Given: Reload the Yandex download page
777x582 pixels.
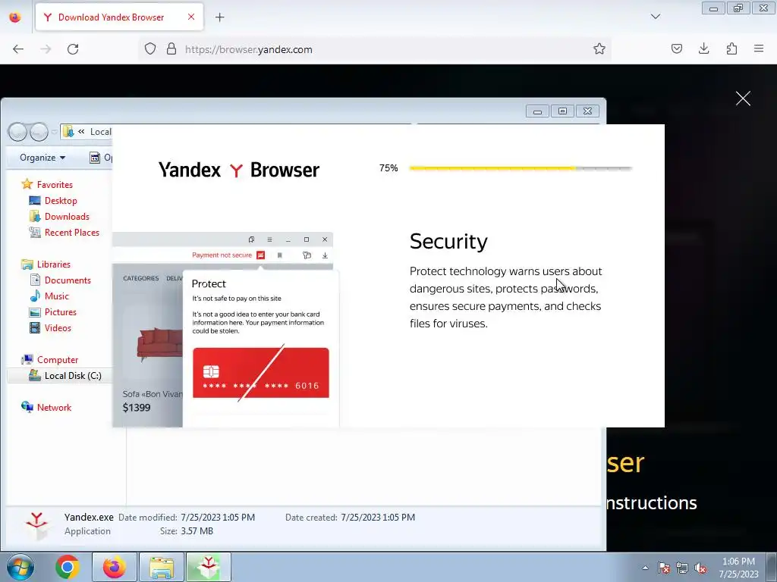Looking at the screenshot, I should [73, 49].
